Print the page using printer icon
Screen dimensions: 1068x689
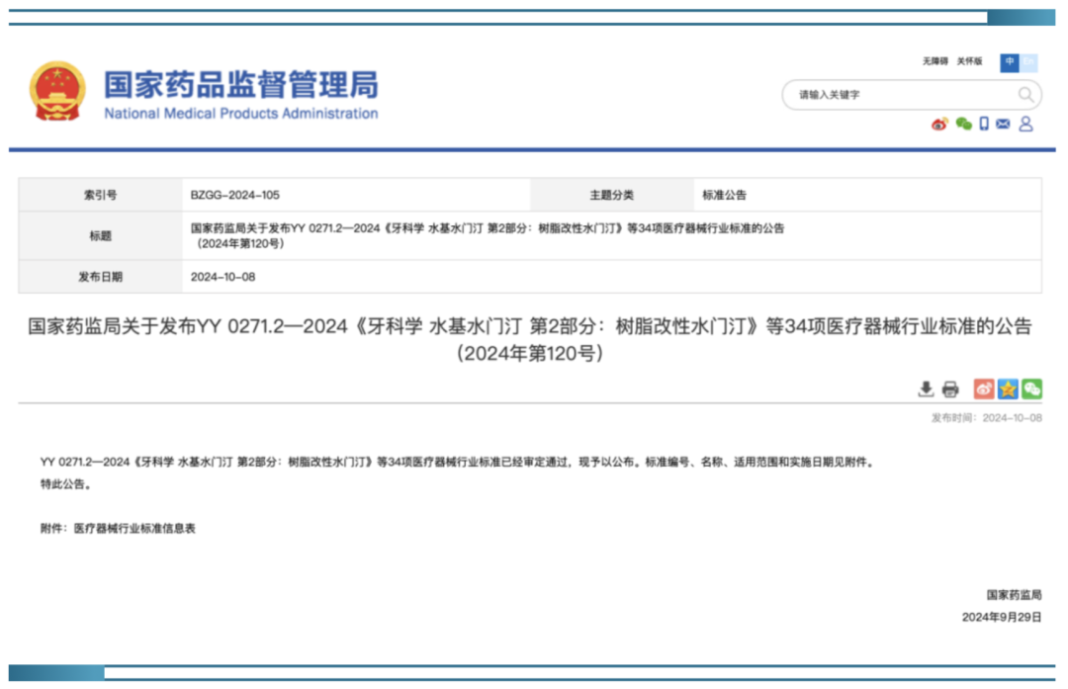pos(950,388)
